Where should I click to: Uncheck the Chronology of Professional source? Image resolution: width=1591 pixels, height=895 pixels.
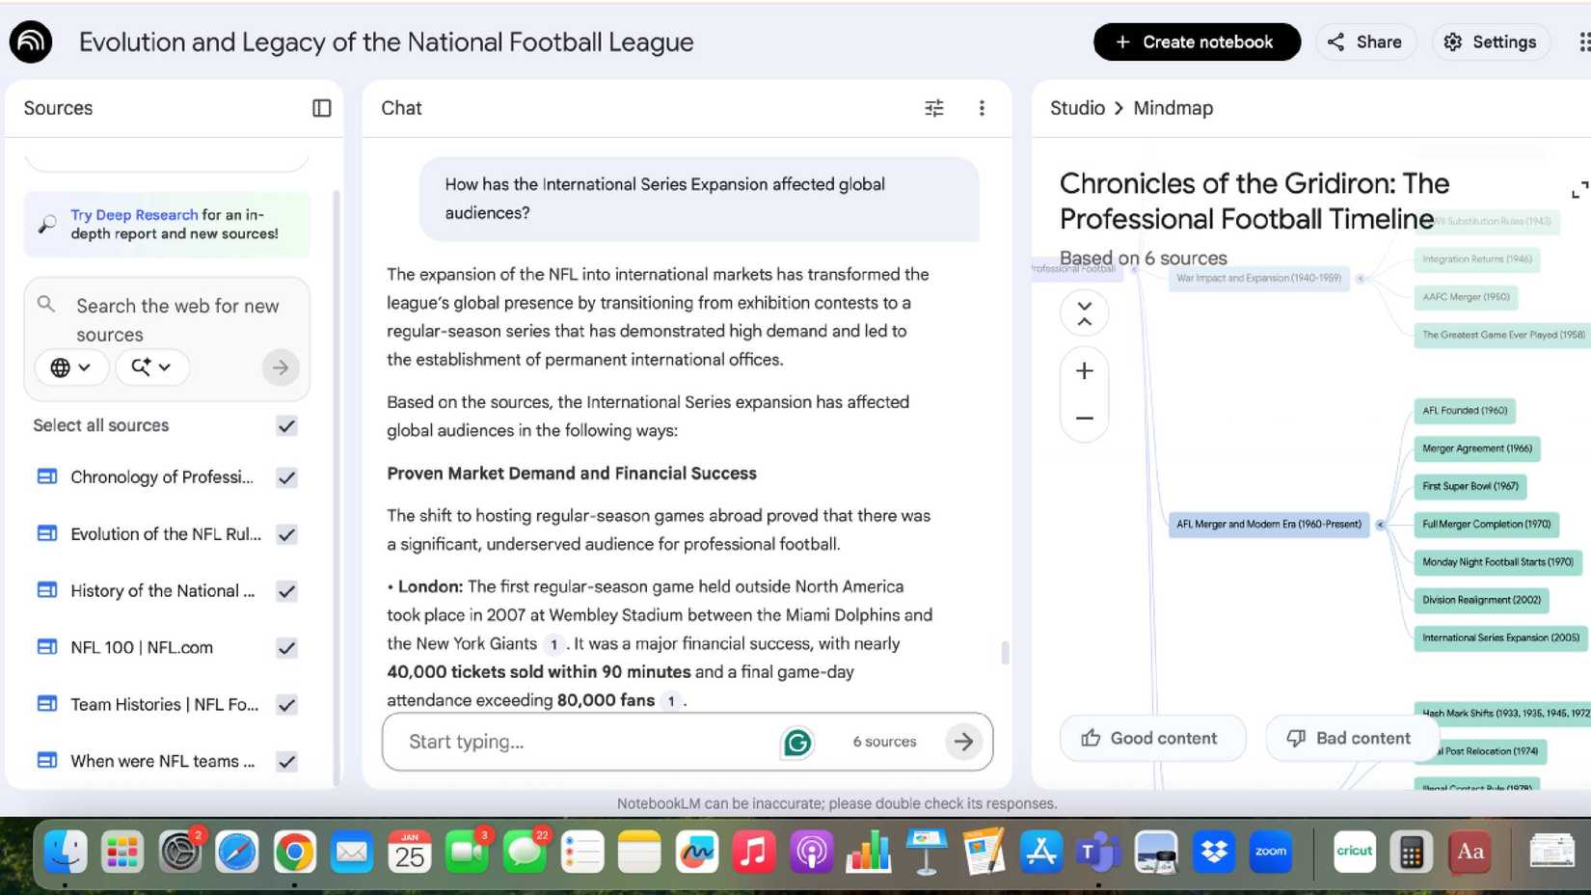point(286,476)
